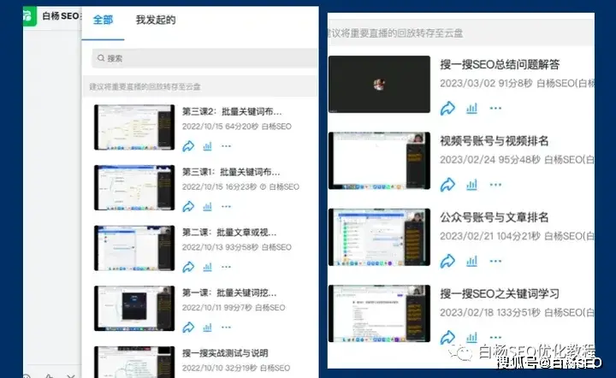Open thumbnail of 搜一搜SEO之关键词学习

379,314
